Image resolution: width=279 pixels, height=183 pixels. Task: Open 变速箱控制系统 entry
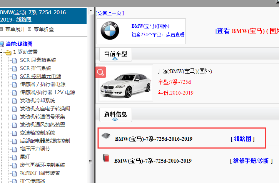pos(38,133)
